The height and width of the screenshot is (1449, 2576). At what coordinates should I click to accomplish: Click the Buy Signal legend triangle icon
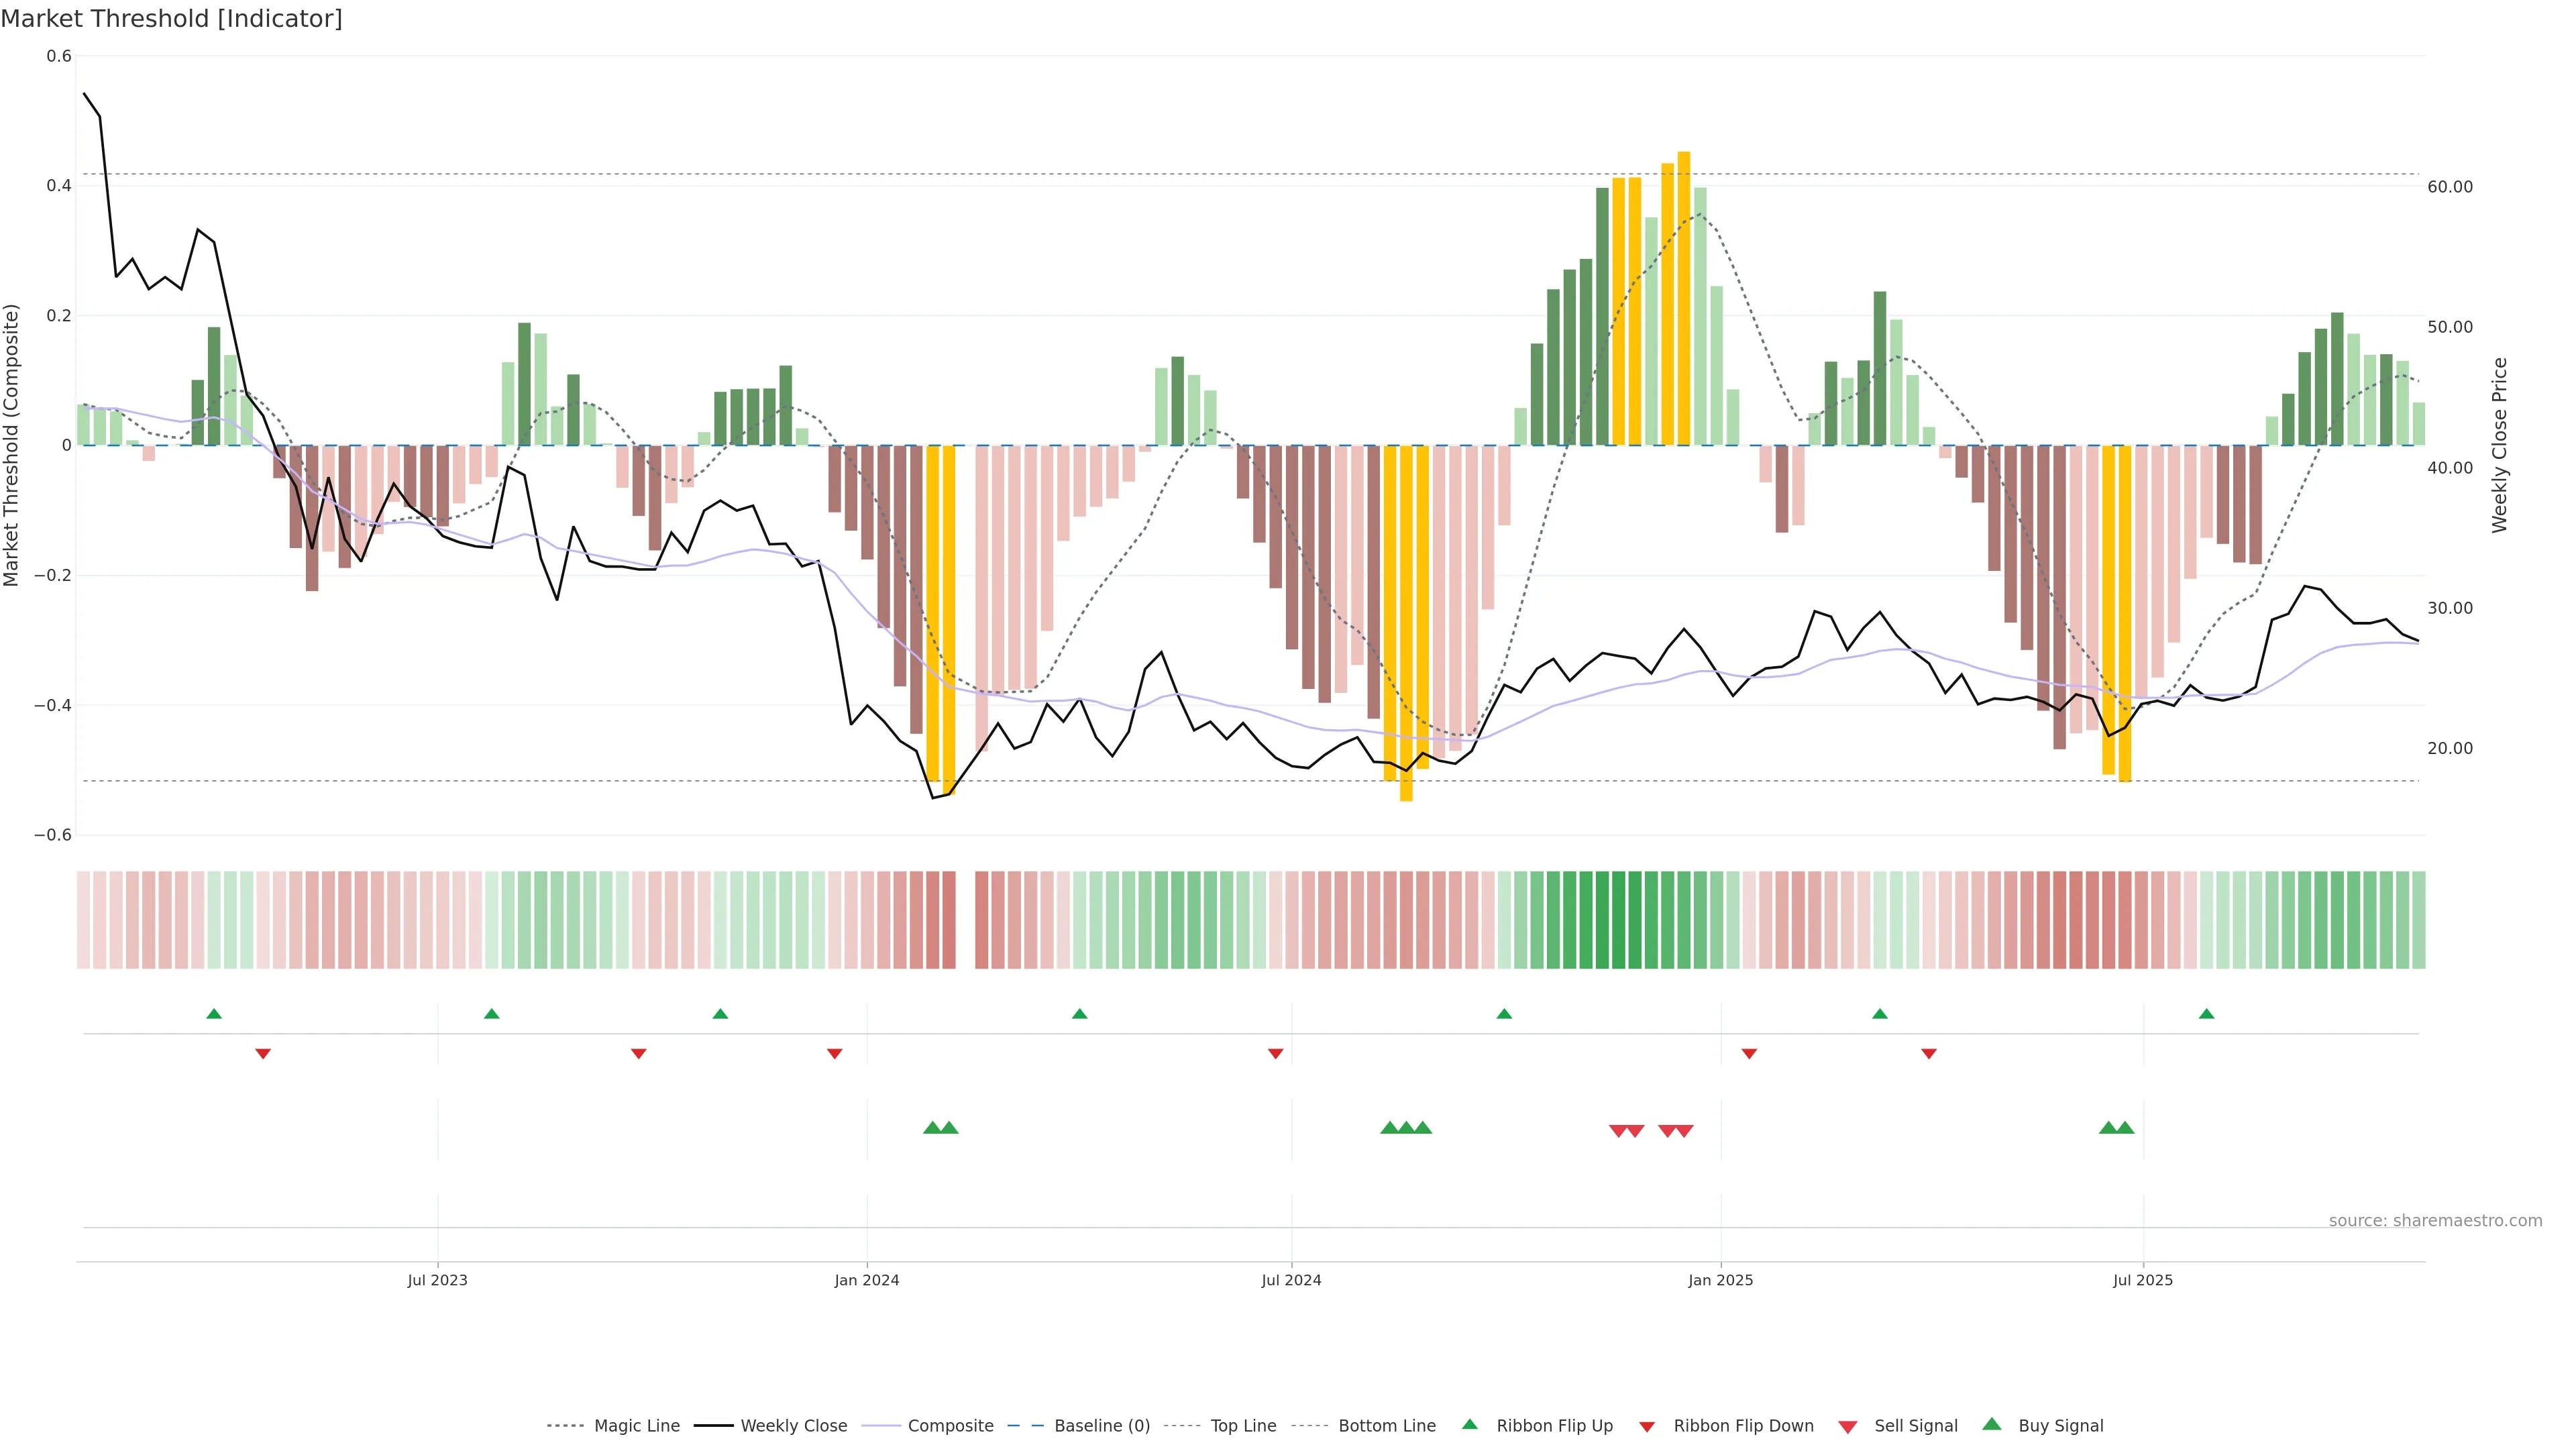[x=1991, y=1424]
